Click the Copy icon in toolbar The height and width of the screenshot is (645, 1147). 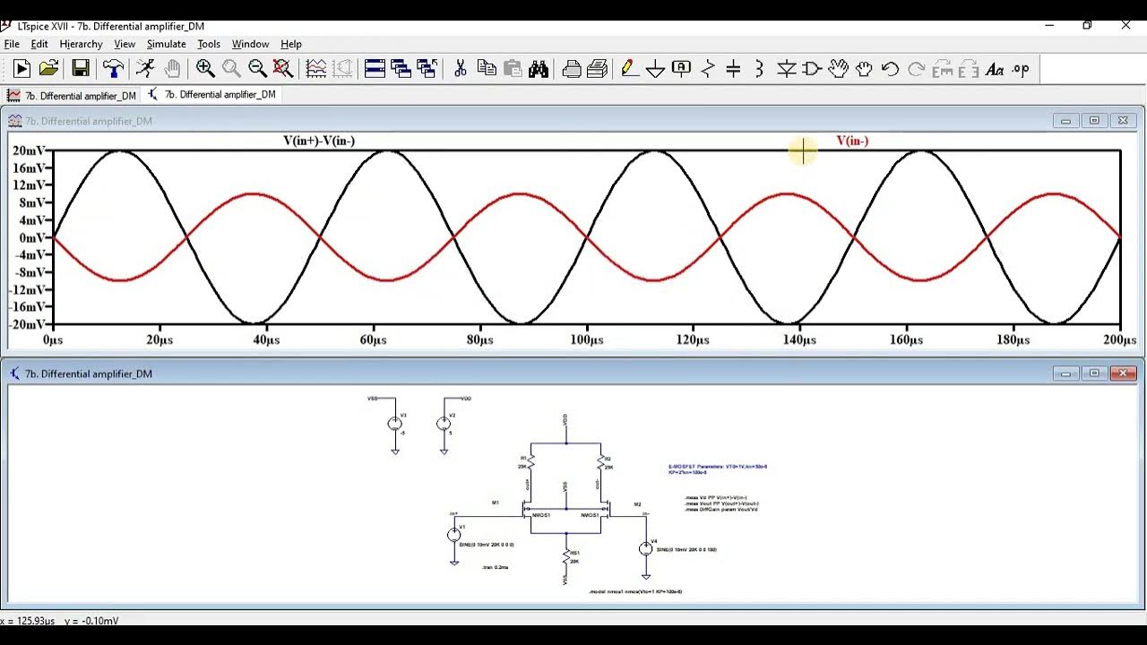coord(487,68)
